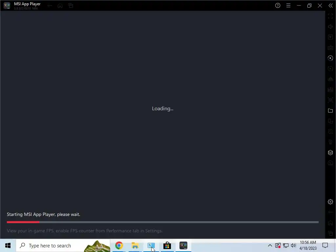Screen dimensions: 336x252
Task: Click the Control Panel taskbar icon
Action: pyautogui.click(x=151, y=245)
